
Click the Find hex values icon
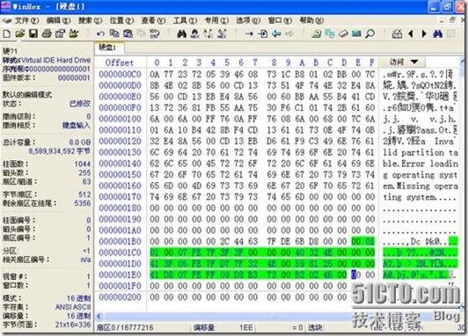coord(195,33)
